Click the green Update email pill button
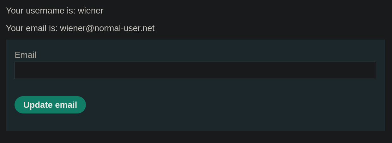 click(50, 105)
